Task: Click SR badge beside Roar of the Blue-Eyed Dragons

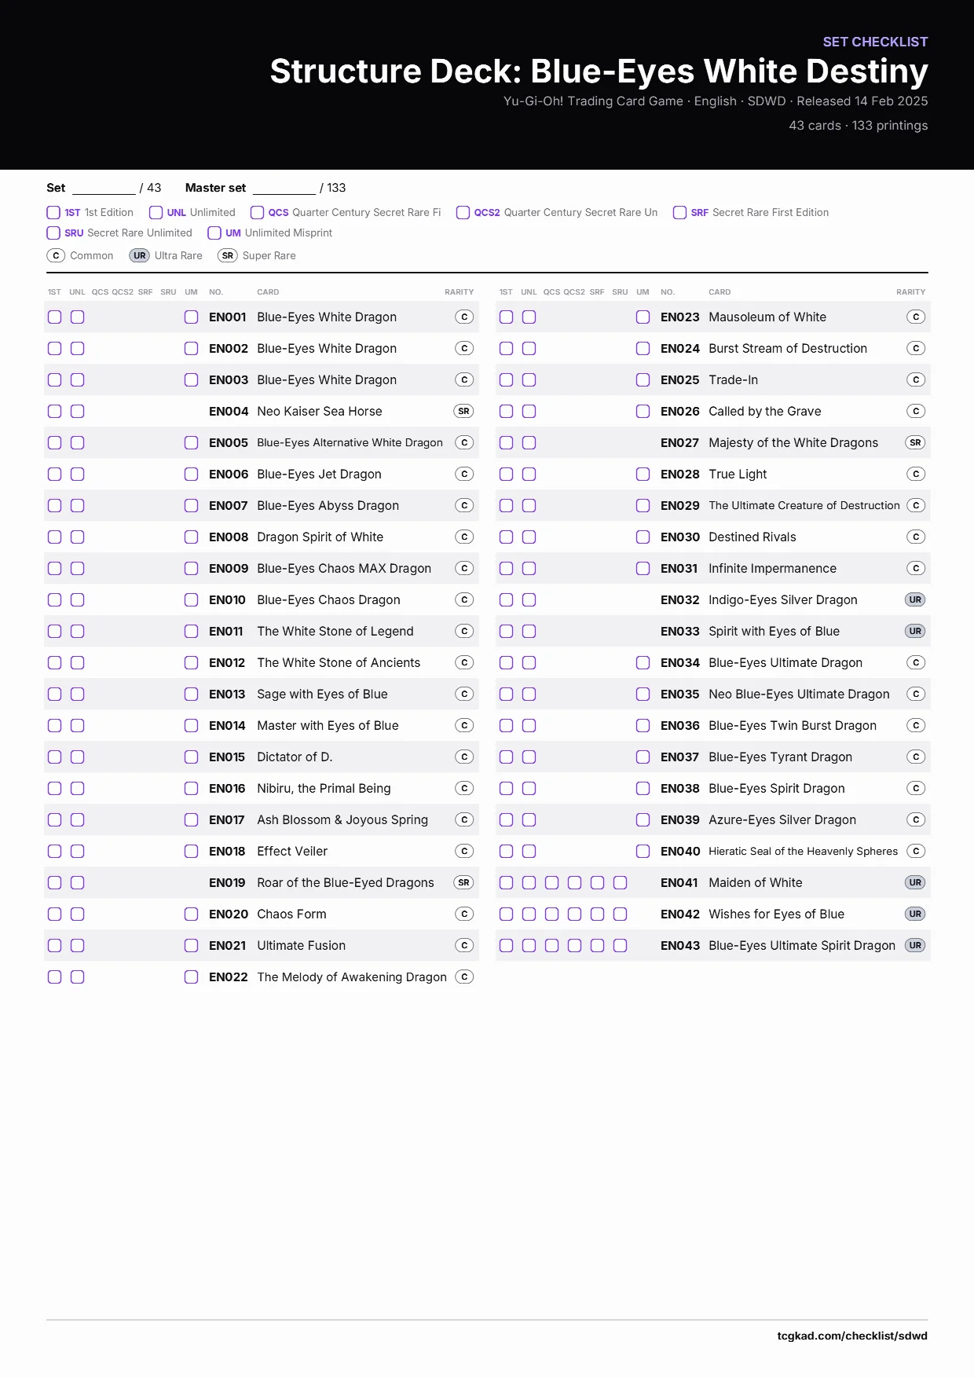Action: 464,882
